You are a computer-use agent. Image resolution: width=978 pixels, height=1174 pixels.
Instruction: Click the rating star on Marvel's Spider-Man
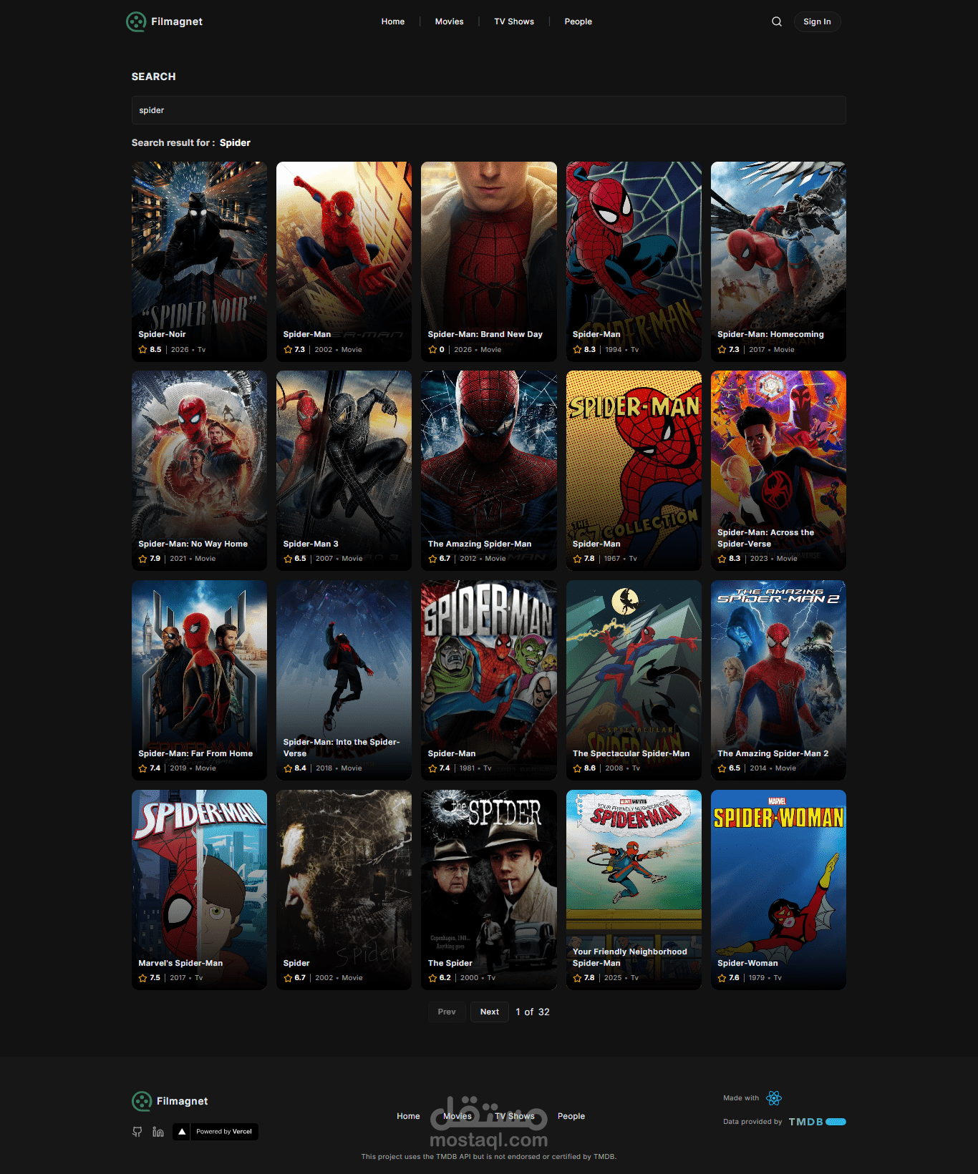(x=142, y=978)
